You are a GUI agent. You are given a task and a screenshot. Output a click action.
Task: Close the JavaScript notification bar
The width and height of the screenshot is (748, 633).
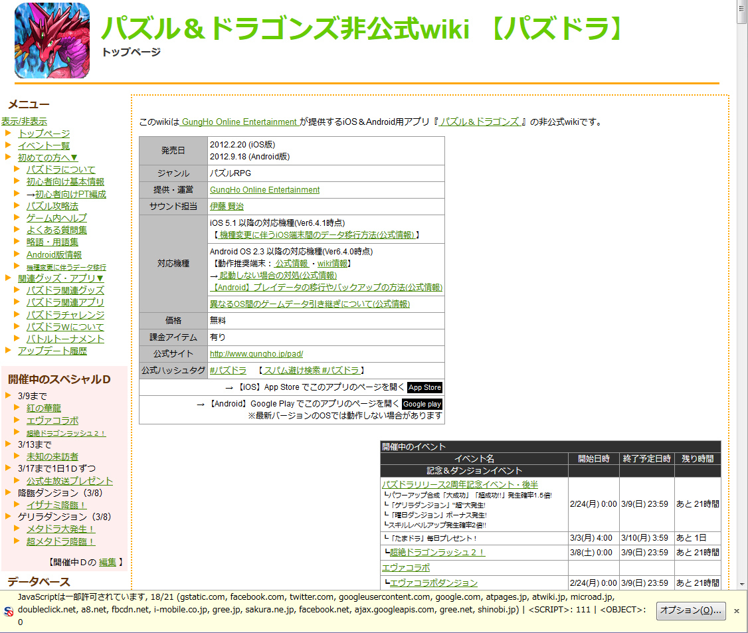(737, 610)
